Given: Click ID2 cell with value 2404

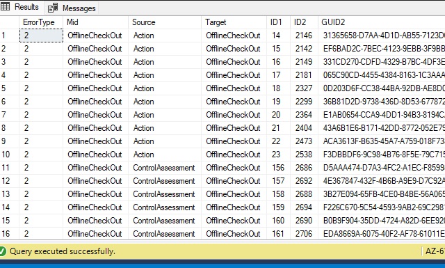Looking at the screenshot, I should 304,128.
